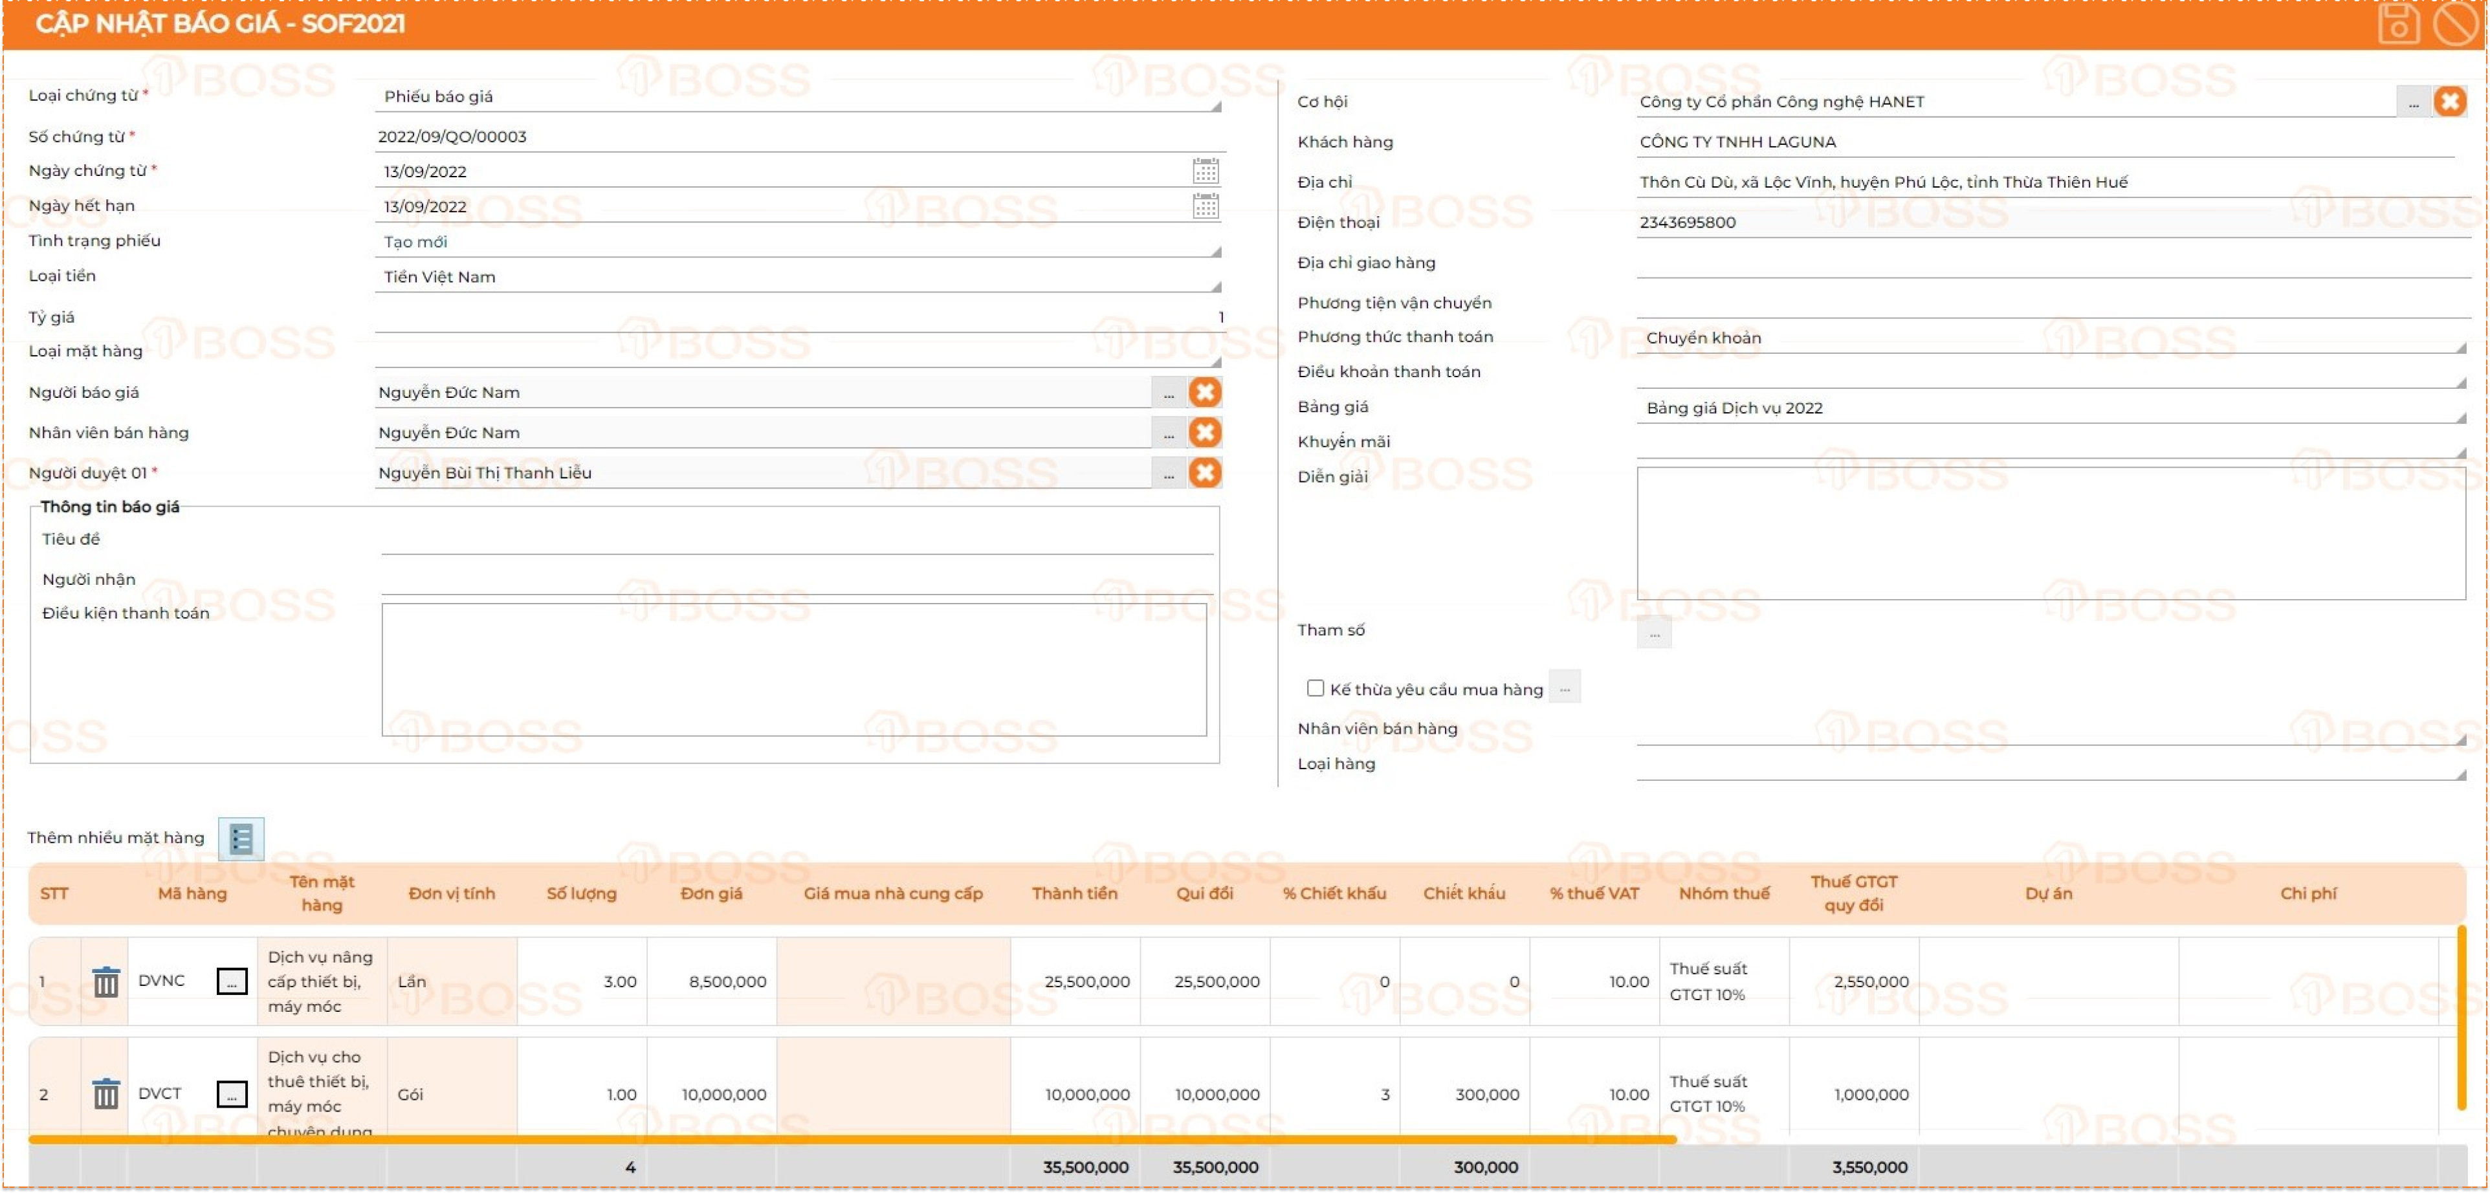Viewport: 2490px width, 1193px height.
Task: Clear the Cơ hội field
Action: pos(2449,102)
